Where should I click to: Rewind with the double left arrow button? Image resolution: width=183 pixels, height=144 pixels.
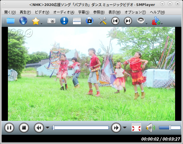coord(39,128)
